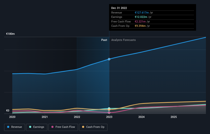Click the pink Free Cash Flow data point at 2023
Viewport: 210px width, 134px height.
(109, 113)
